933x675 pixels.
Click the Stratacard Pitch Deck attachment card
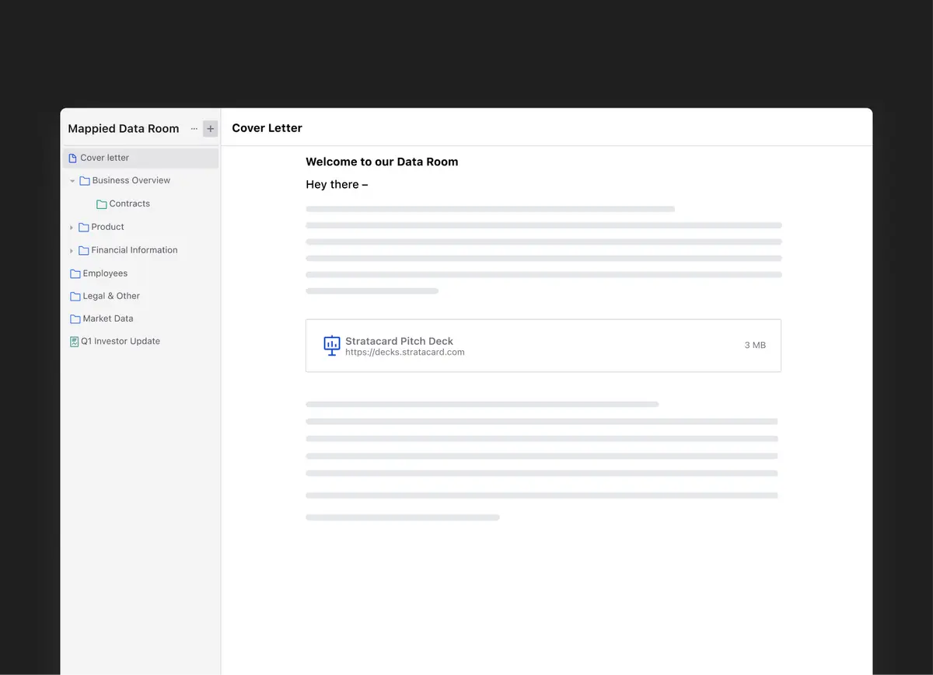coord(543,345)
